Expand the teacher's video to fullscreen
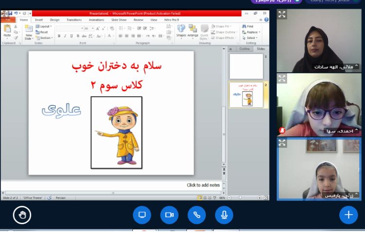The height and width of the screenshot is (233, 365). tap(282, 15)
